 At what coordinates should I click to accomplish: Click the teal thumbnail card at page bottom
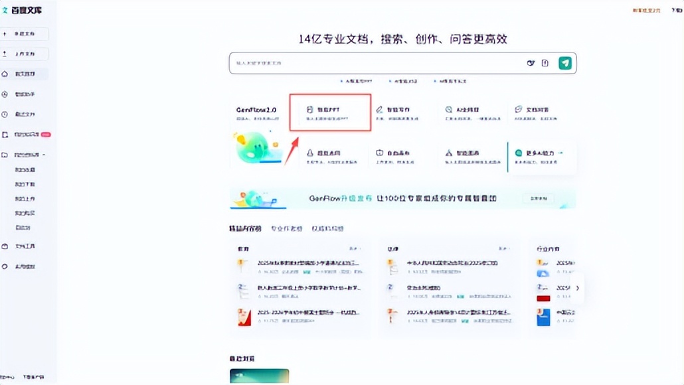[x=259, y=376]
